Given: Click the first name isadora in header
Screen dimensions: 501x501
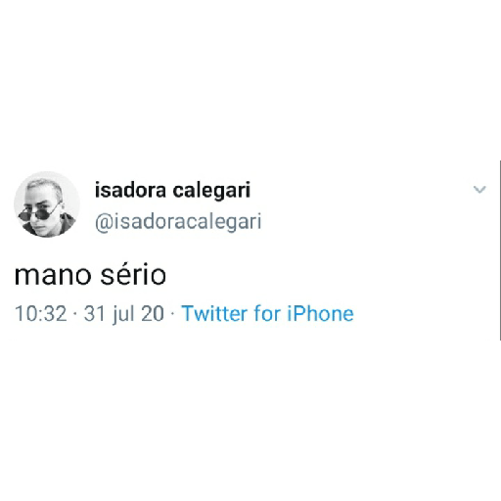Looking at the screenshot, I should pos(130,190).
